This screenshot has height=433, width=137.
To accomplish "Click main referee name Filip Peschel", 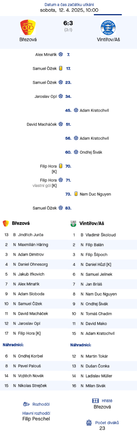I will (36, 419).
